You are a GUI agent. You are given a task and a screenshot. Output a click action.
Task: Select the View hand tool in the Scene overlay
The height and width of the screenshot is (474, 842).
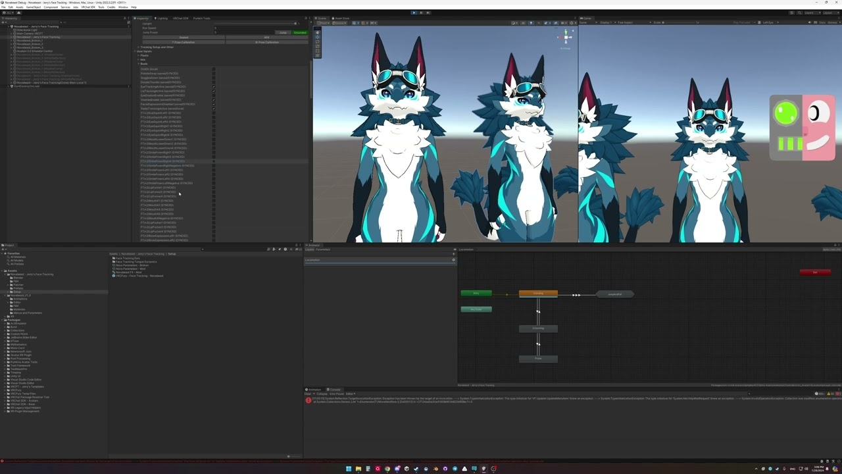317,32
